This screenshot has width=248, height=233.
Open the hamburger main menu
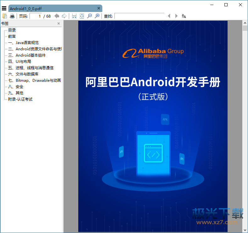pyautogui.click(x=4, y=8)
